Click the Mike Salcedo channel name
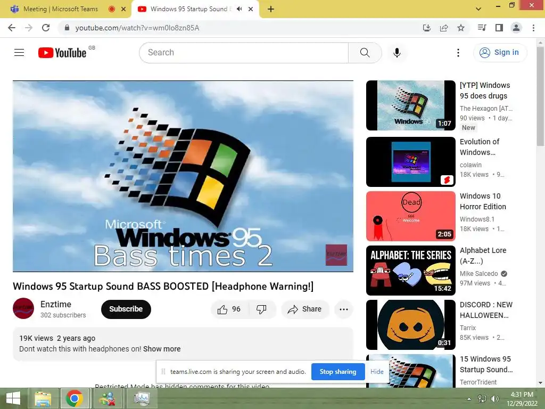 point(478,274)
